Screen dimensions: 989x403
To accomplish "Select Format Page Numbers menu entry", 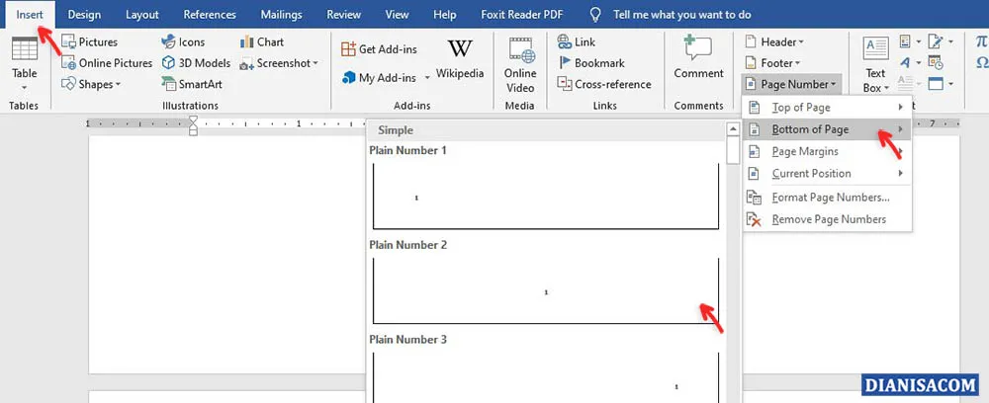I will coord(830,198).
